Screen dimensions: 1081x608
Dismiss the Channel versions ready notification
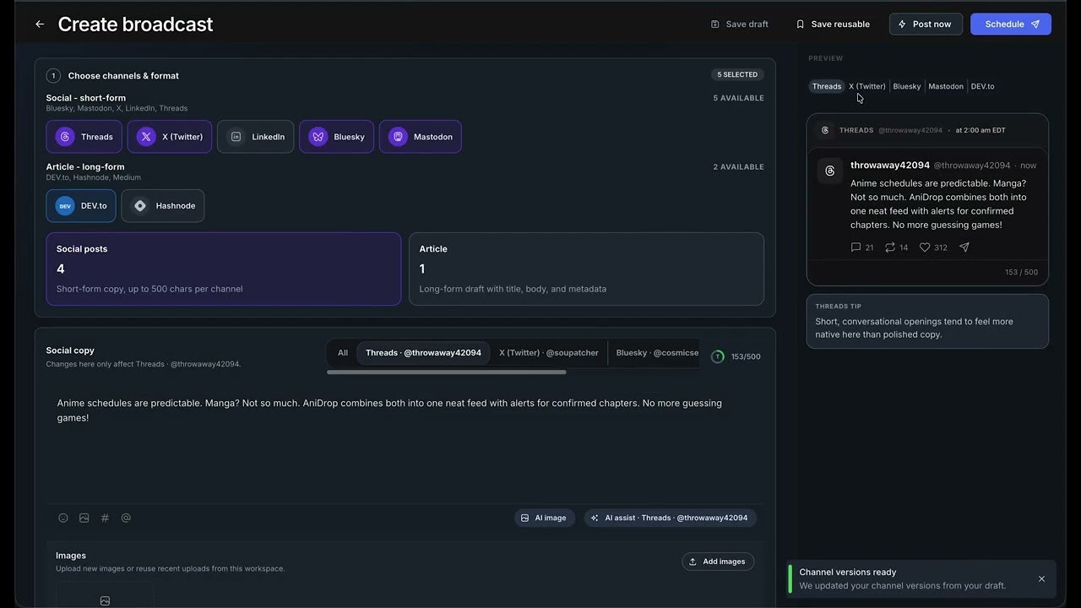(1041, 579)
